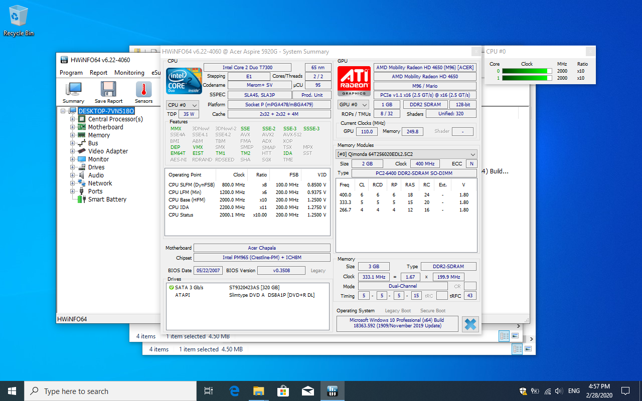Click the CPU IDA operating point row

[x=248, y=207]
